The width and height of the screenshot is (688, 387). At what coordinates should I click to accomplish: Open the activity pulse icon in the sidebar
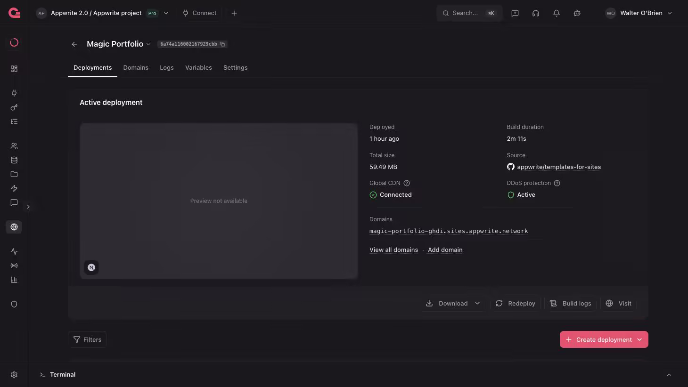pos(14,251)
